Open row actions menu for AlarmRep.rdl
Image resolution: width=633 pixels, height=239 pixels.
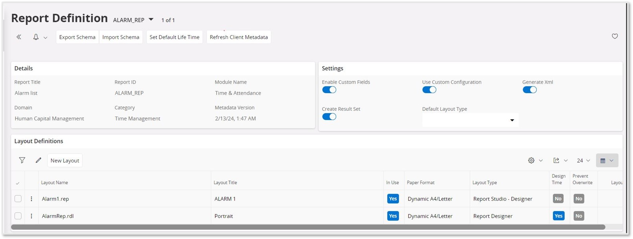click(31, 216)
